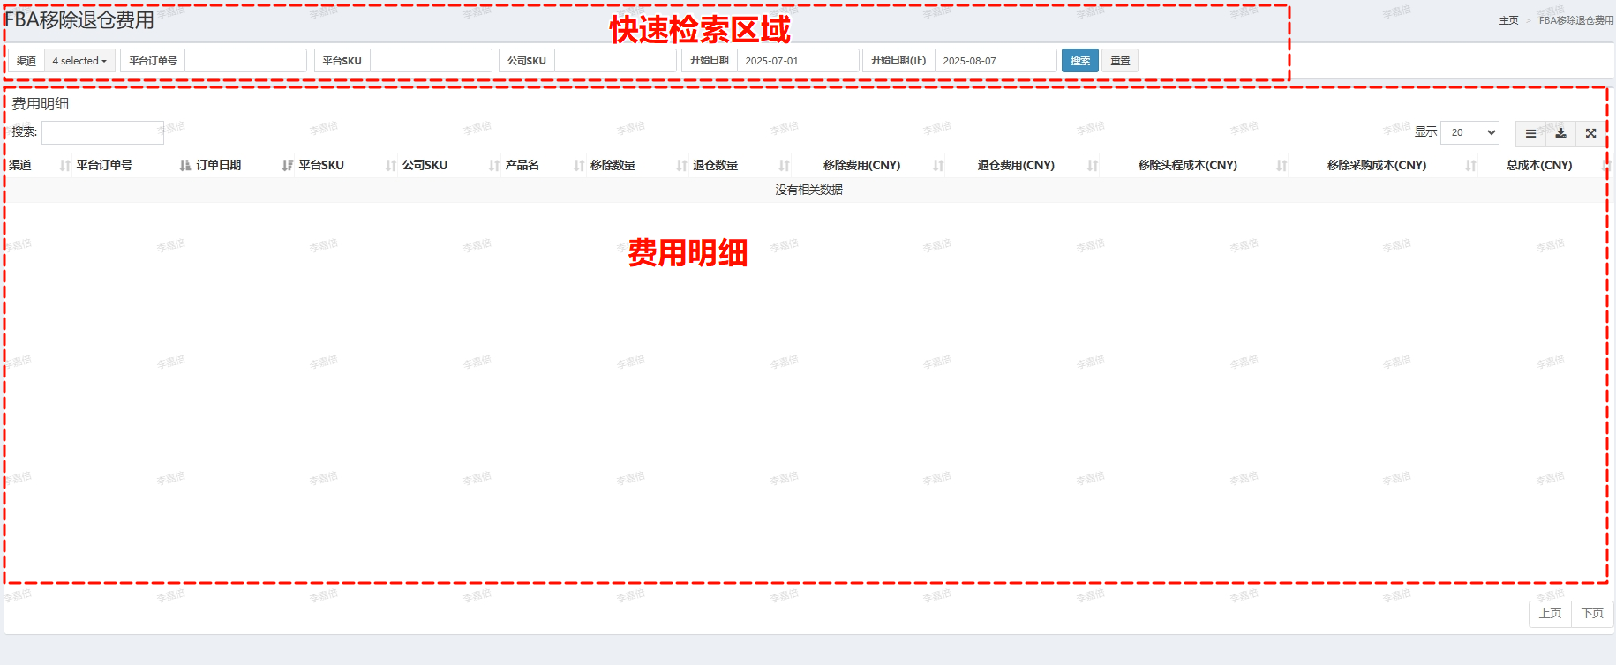Open the columns list toolbar icon

(x=1530, y=133)
